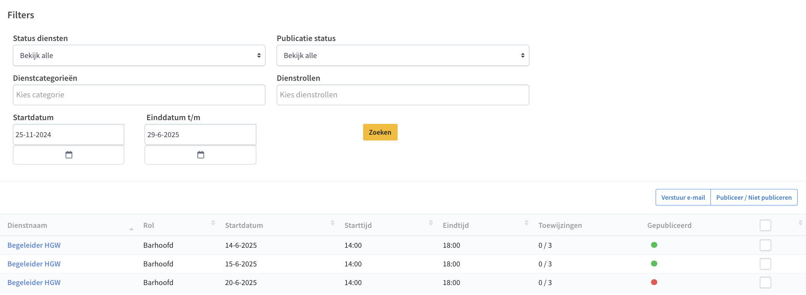Viewport: 806px width, 295px height.
Task: Open the Status diensten dropdown
Action: (x=139, y=56)
